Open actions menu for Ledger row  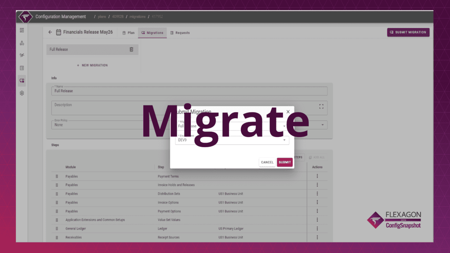[x=317, y=228]
